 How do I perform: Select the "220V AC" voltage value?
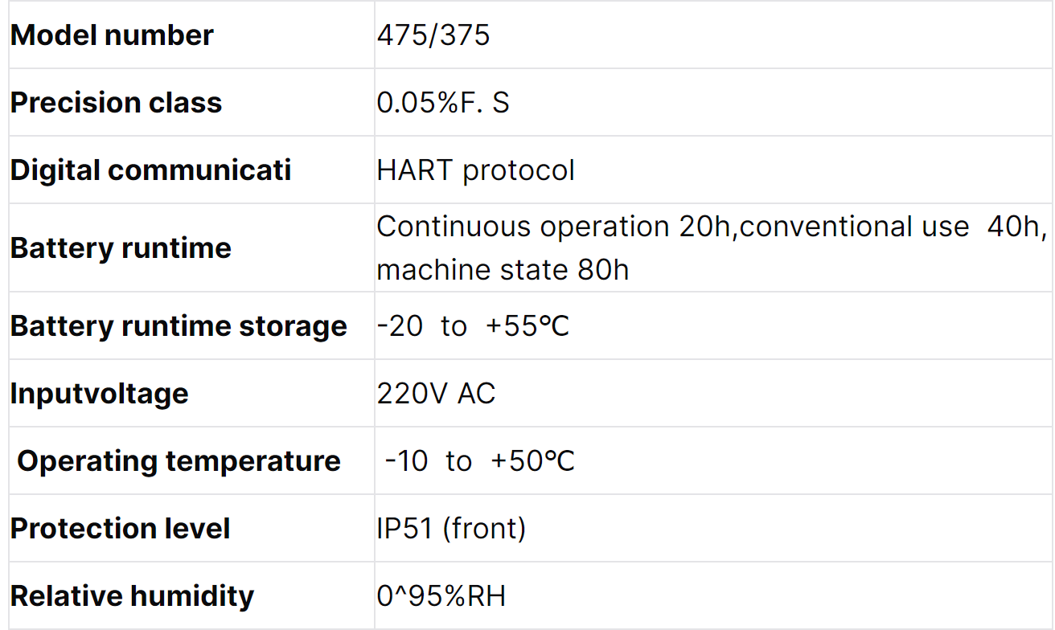tap(436, 394)
